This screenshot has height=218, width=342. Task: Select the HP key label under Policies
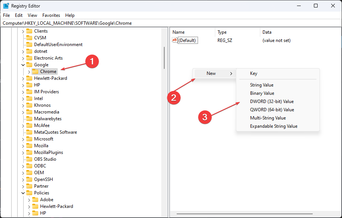(x=43, y=213)
